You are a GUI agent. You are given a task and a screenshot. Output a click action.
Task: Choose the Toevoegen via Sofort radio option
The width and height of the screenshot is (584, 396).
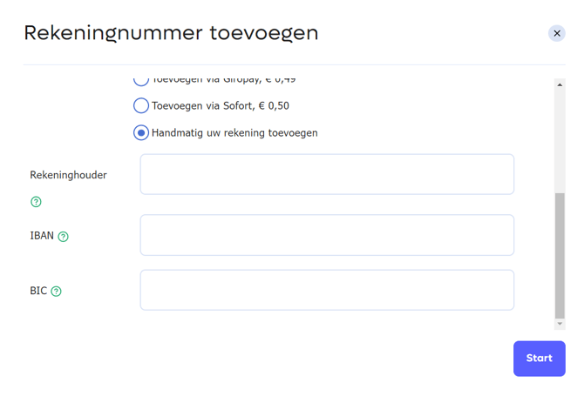tap(141, 105)
